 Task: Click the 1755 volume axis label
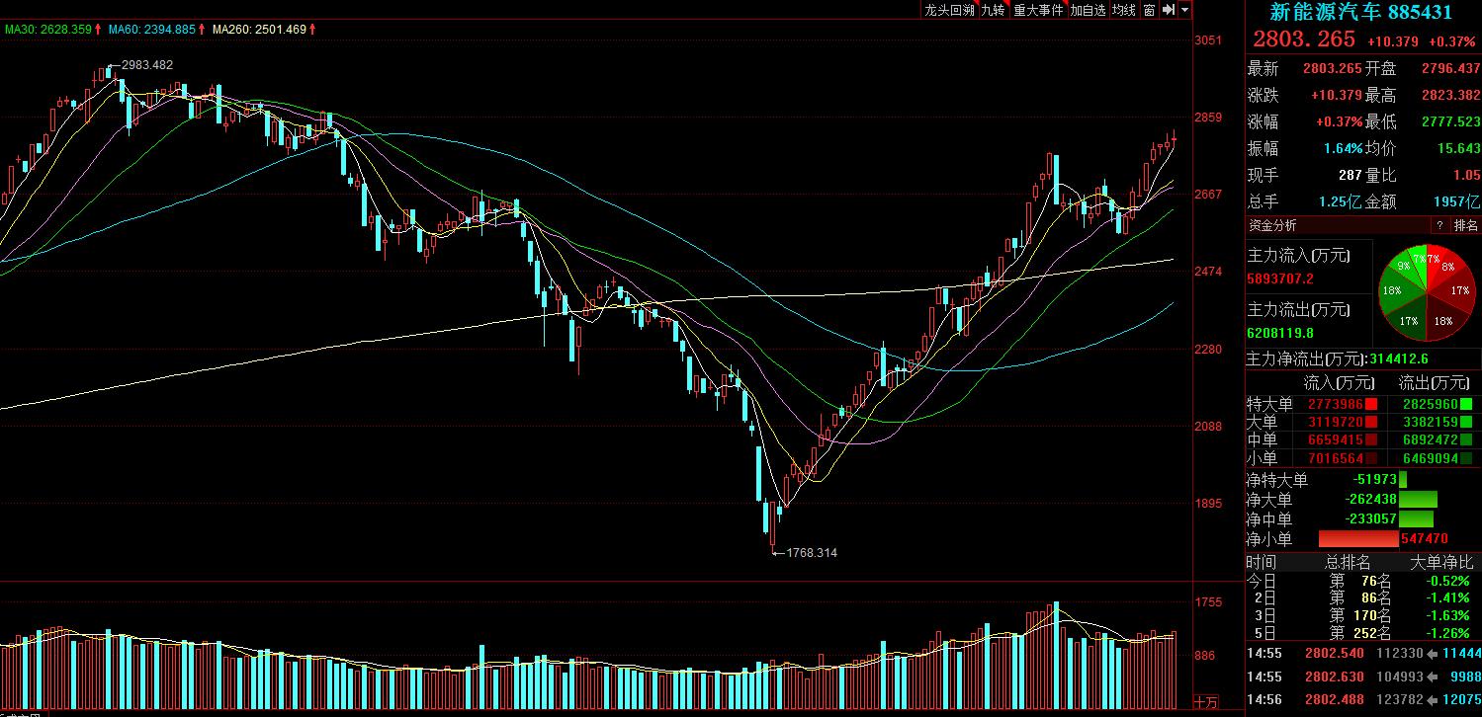(x=1209, y=602)
